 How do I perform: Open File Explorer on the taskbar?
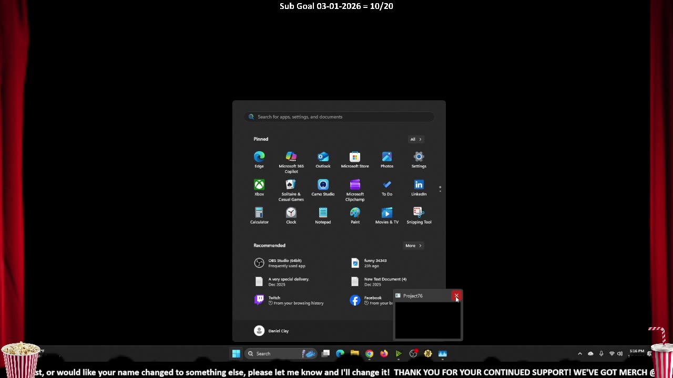(x=355, y=353)
